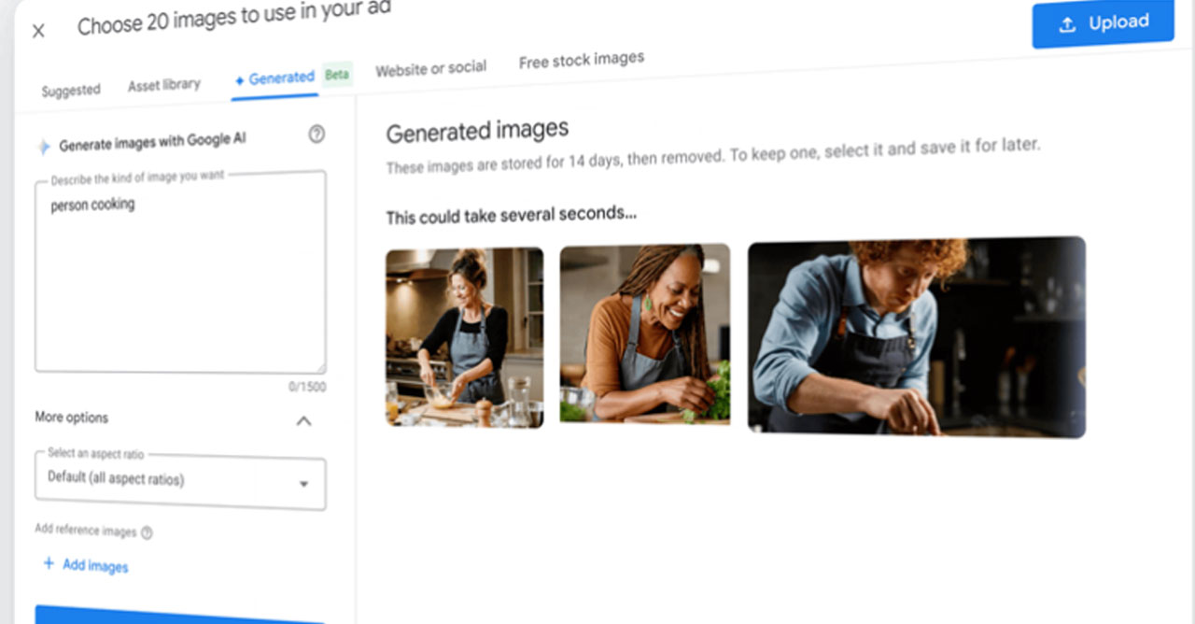Click the '0/1500' character counter
This screenshot has height=624, width=1195.
tap(307, 387)
